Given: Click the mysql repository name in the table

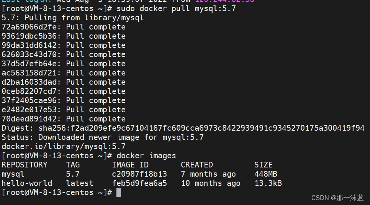Looking at the screenshot, I should [13, 174].
